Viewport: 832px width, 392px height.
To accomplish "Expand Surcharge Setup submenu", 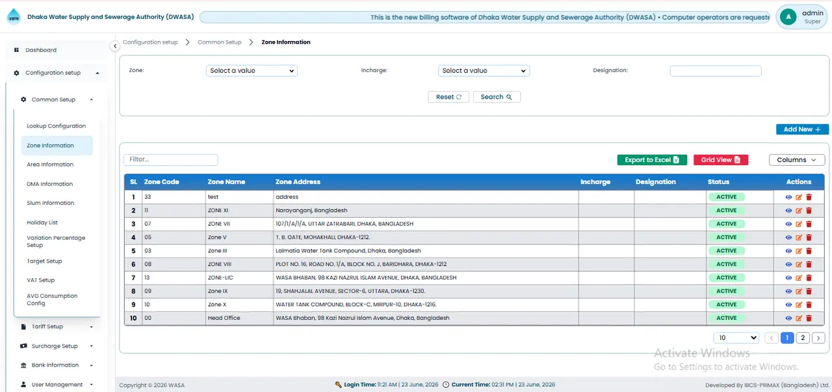I will click(x=57, y=346).
